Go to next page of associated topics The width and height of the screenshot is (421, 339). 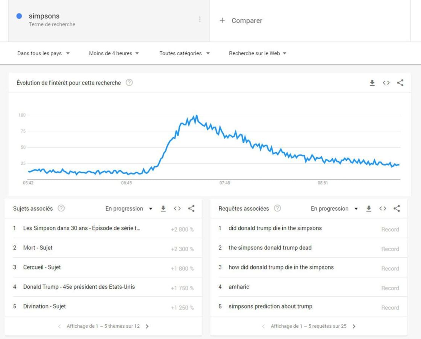147,326
